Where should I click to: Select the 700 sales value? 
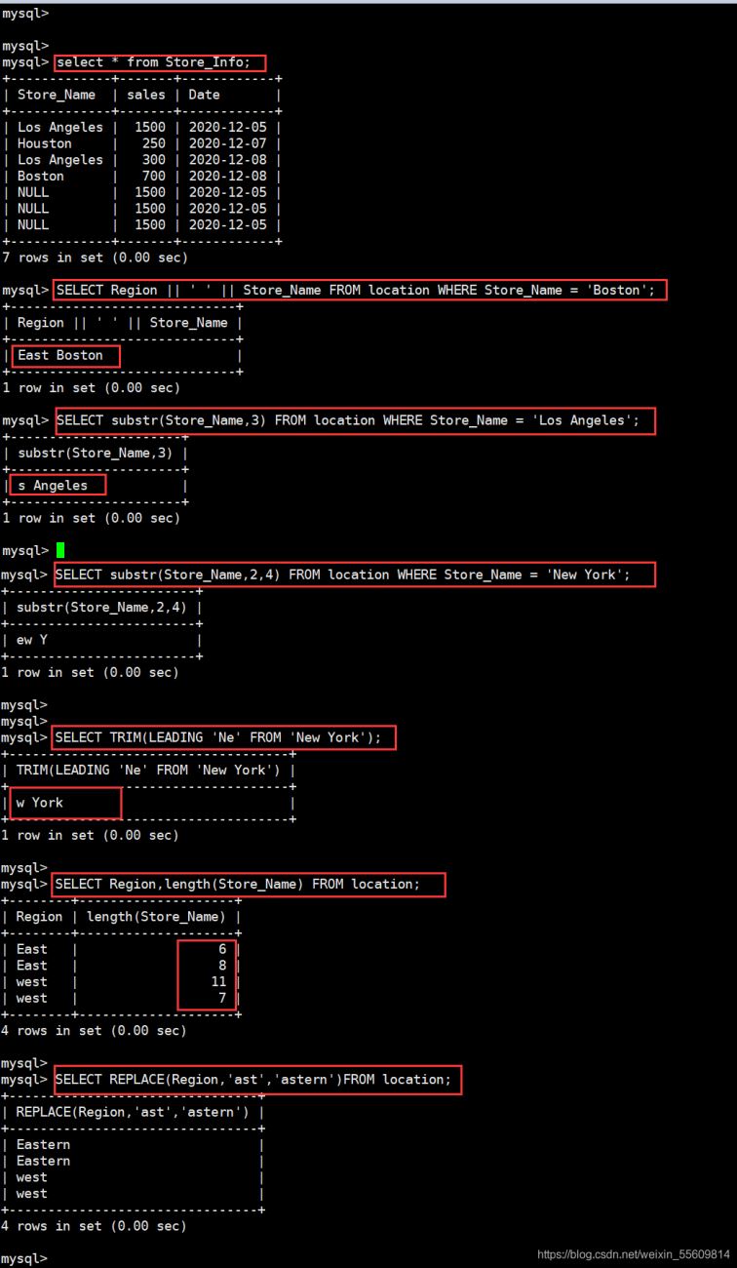pos(154,177)
